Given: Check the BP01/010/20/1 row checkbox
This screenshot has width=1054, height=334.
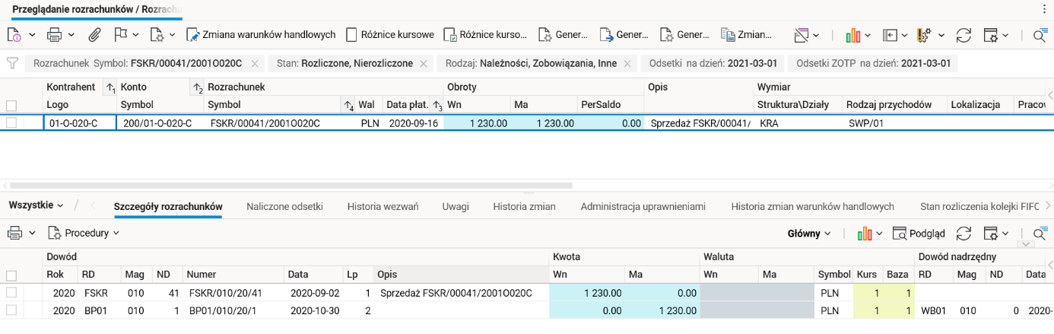Looking at the screenshot, I should (11, 310).
